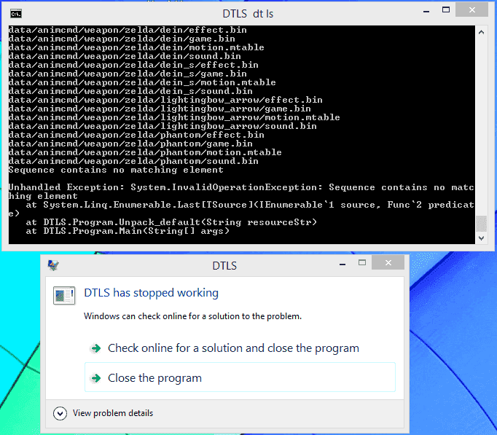Click the DTLS has stopped working heading

151,293
